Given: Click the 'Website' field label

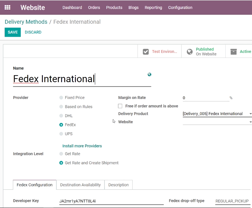Looking at the screenshot, I should (126, 122).
